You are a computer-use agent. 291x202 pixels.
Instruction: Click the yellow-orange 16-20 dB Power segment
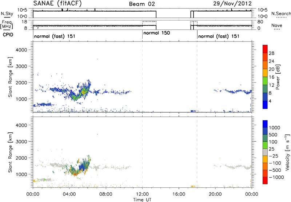click(265, 73)
